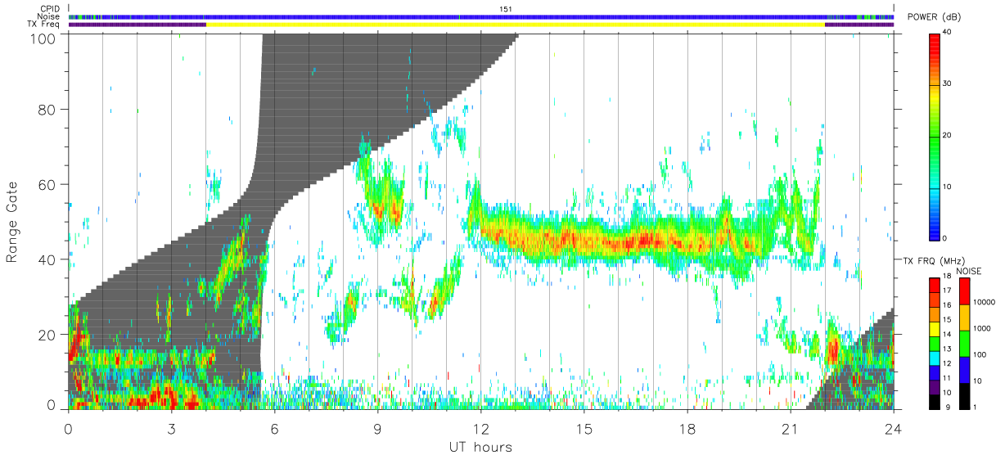Click the x-axis tick label '18'
Image resolution: width=1005 pixels, height=464 pixels.
tap(687, 429)
